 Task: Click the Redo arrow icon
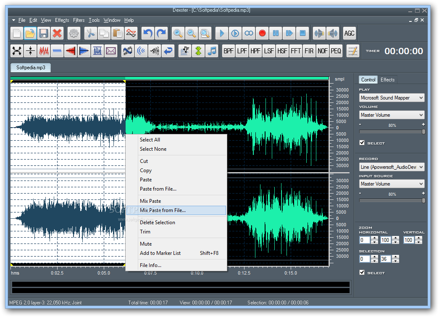(x=161, y=33)
